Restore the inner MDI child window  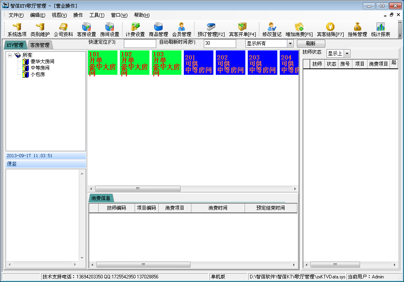point(392,15)
